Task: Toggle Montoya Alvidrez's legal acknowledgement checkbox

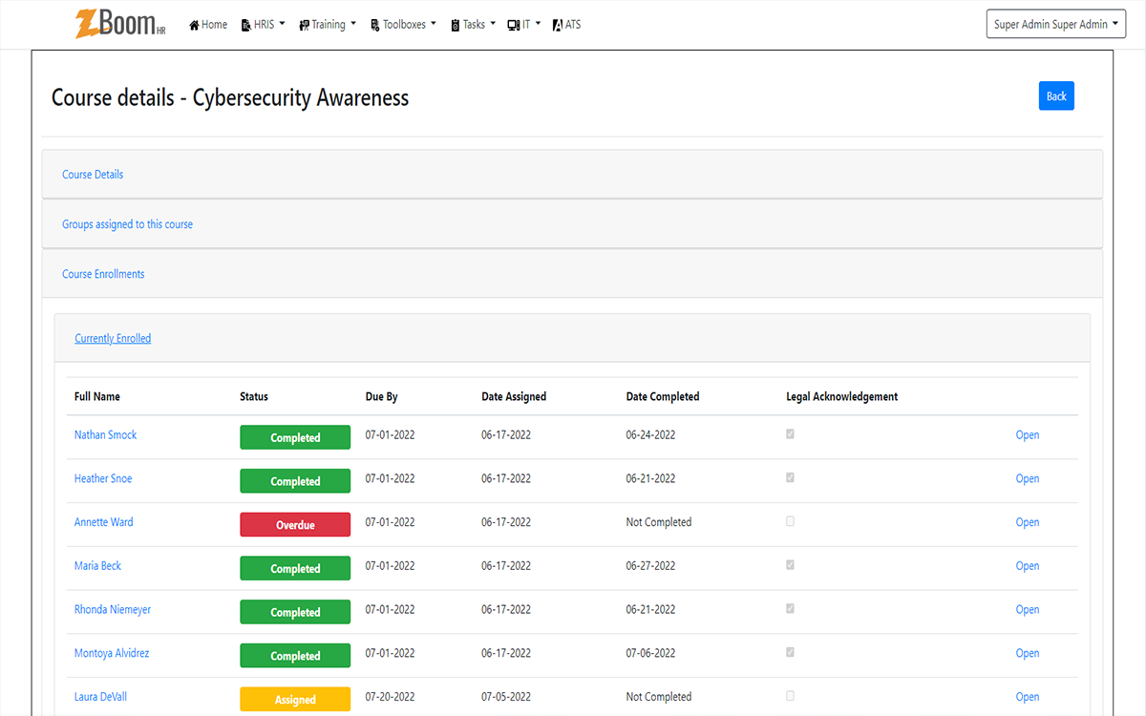Action: [x=790, y=652]
